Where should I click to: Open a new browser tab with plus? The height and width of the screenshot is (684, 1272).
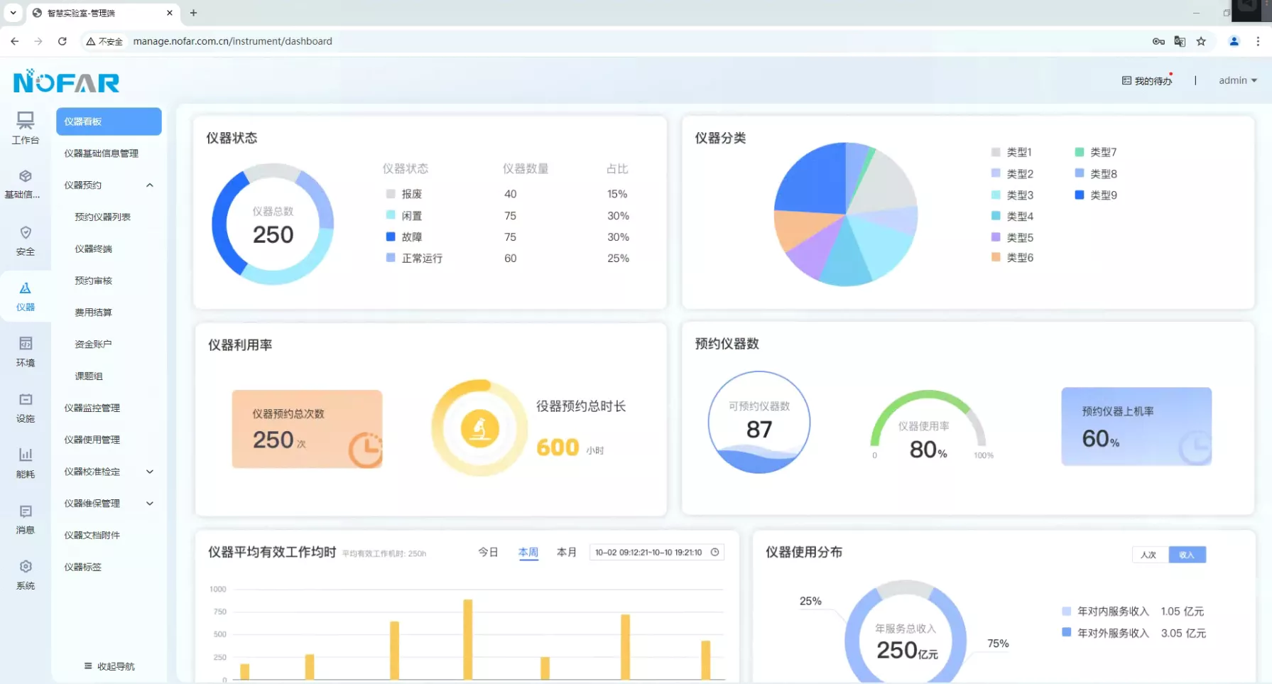pyautogui.click(x=193, y=13)
